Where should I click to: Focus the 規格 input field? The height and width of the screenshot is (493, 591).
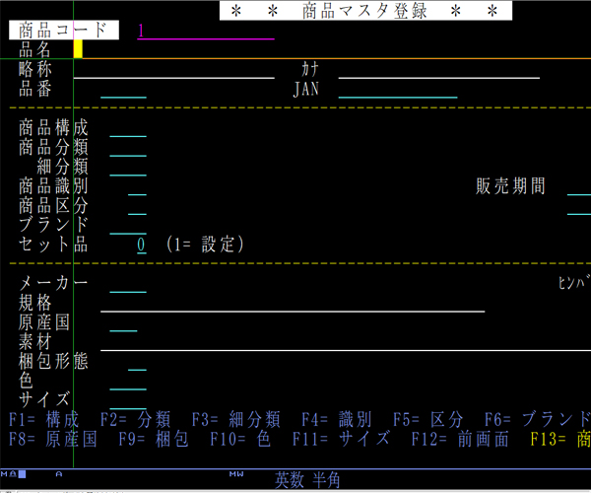(292, 304)
